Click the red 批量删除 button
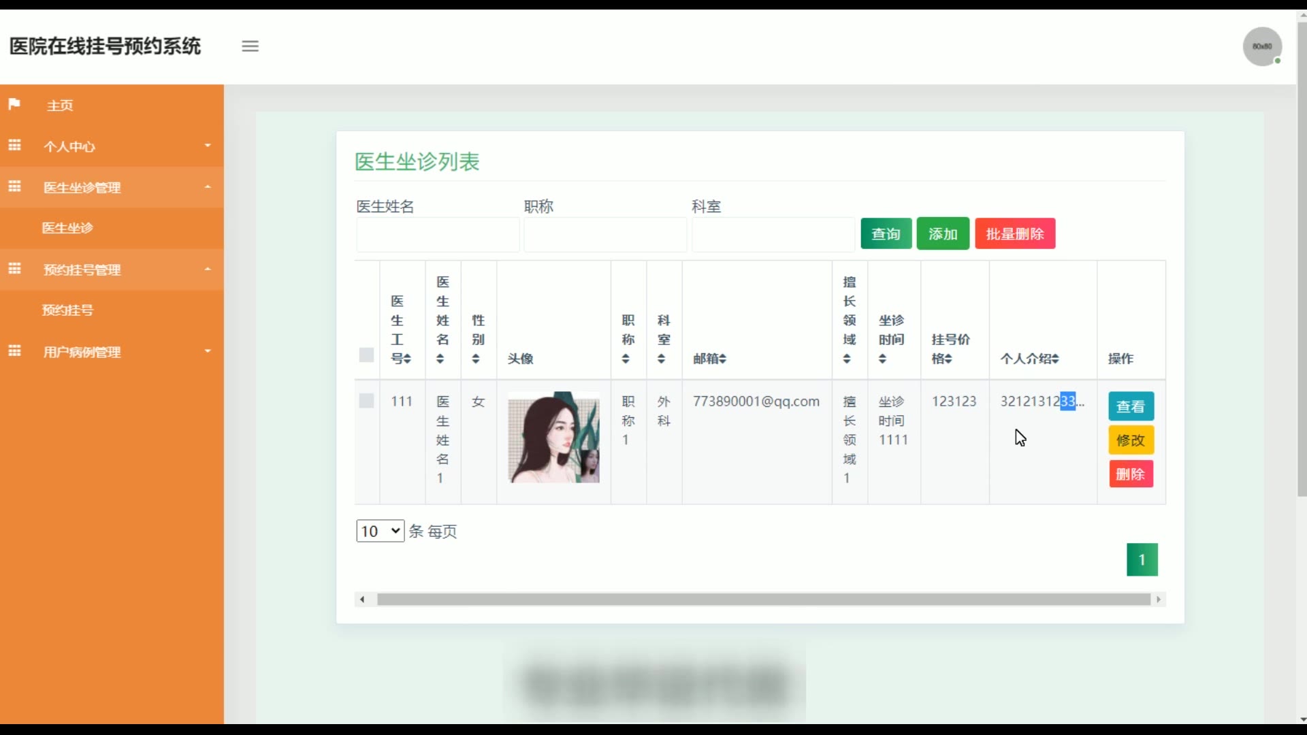The height and width of the screenshot is (735, 1307). 1014,234
